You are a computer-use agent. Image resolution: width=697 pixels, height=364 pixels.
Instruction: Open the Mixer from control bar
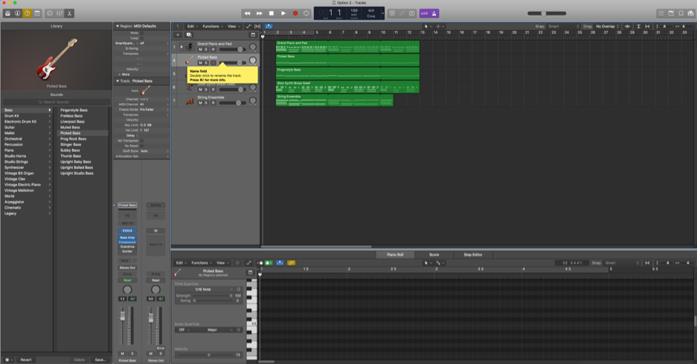(60, 13)
